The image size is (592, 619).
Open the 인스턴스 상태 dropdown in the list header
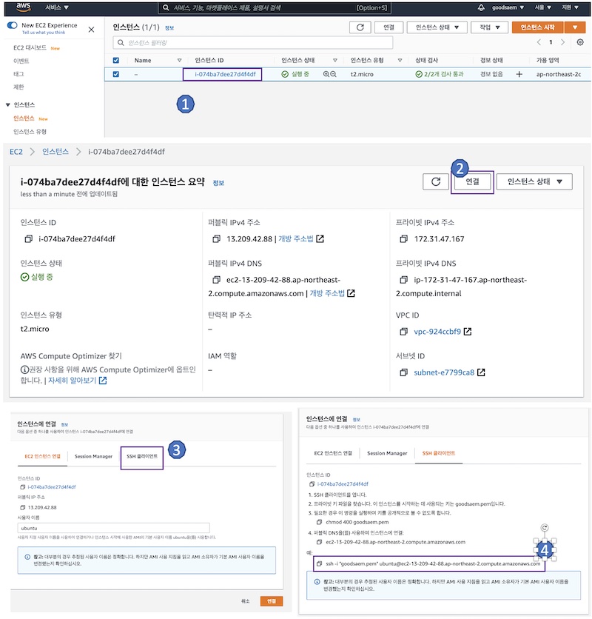pyautogui.click(x=437, y=27)
